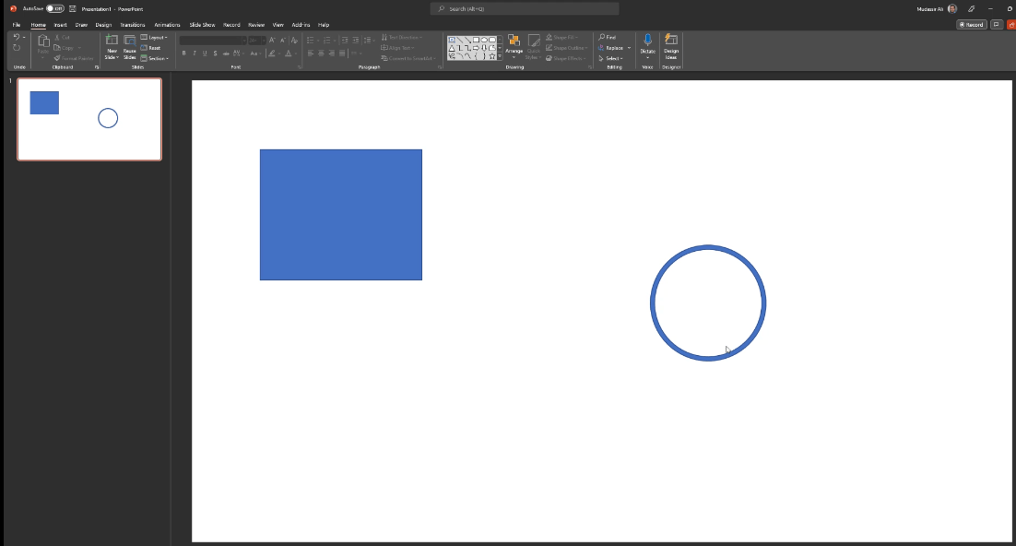Open Shape Outline dropdown
Viewport: 1016px width, 546px height.
click(x=566, y=48)
